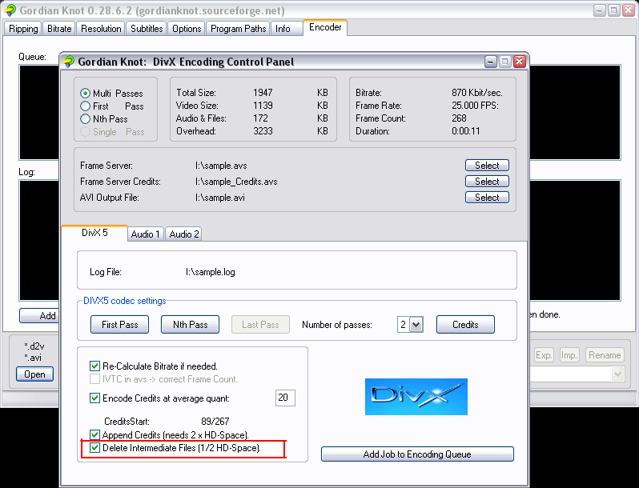Viewport: 639px width, 488px height.
Task: Minimize the DivX Encoding Control Panel dialog
Action: click(x=491, y=62)
